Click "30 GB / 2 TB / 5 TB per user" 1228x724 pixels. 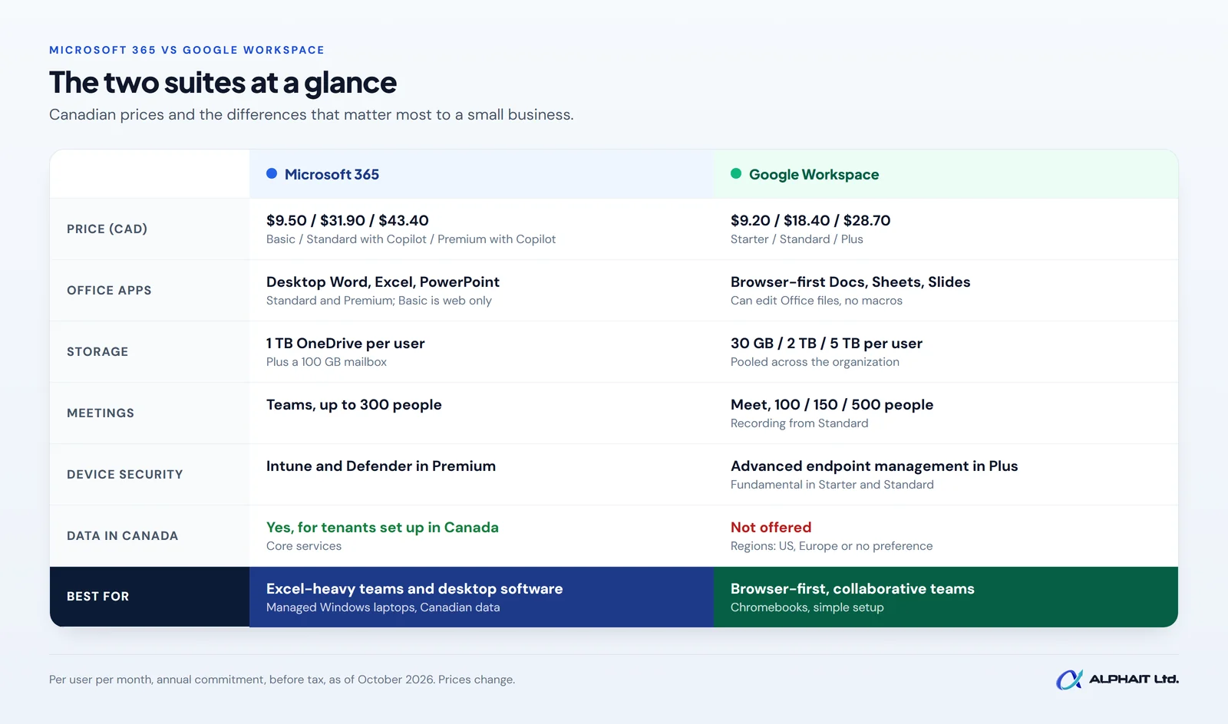click(827, 343)
